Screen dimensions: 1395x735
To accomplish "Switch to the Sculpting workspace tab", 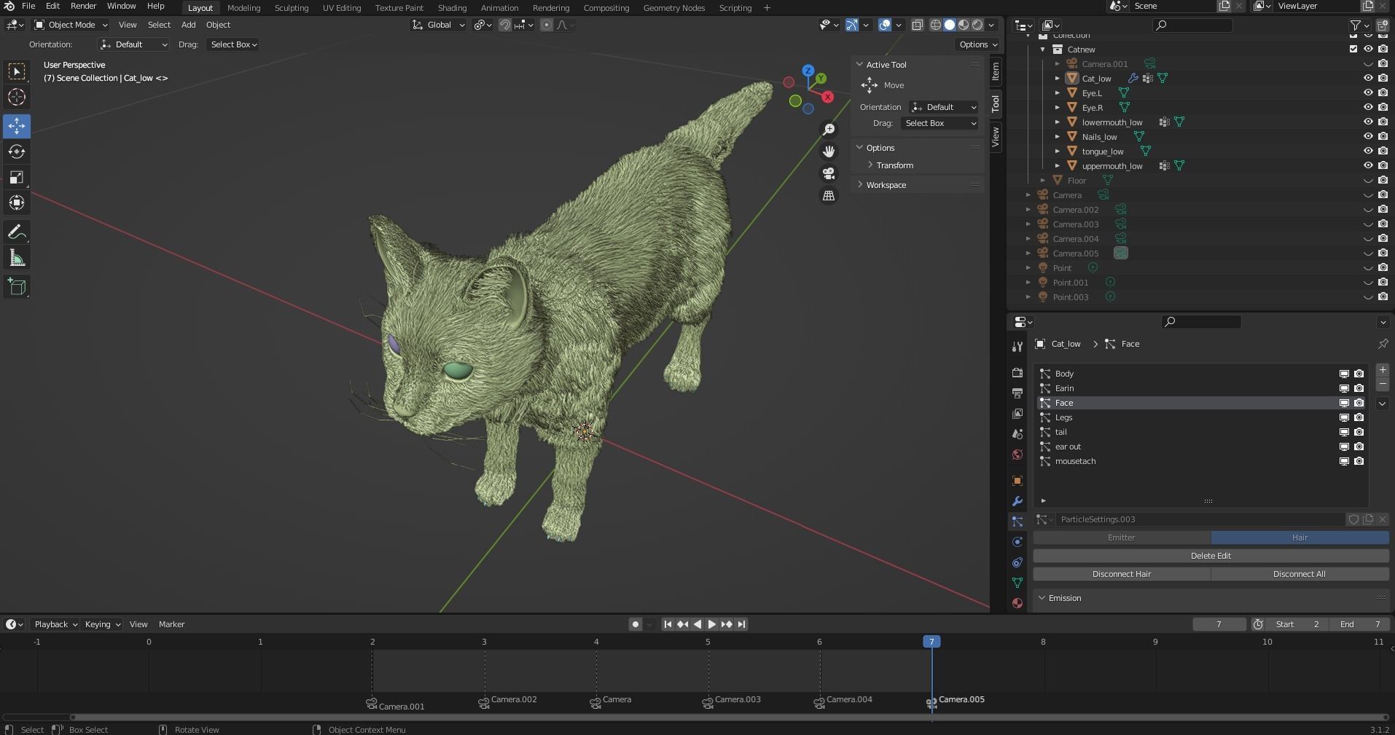I will click(291, 8).
